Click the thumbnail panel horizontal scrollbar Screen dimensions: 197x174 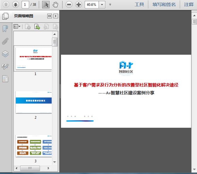tap(30, 168)
